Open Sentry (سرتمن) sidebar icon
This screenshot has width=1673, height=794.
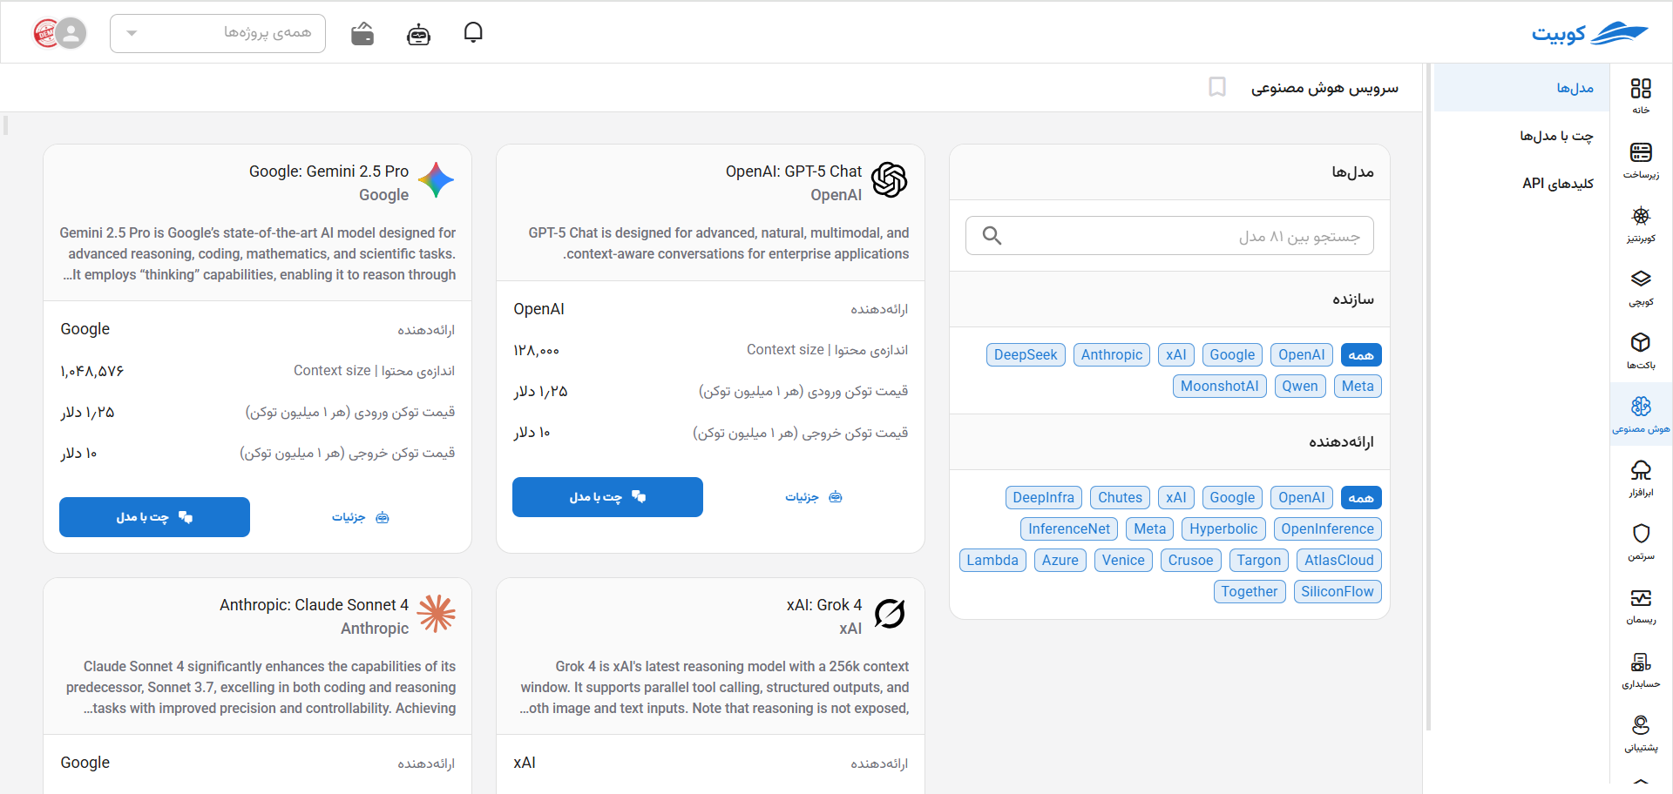coord(1641,541)
